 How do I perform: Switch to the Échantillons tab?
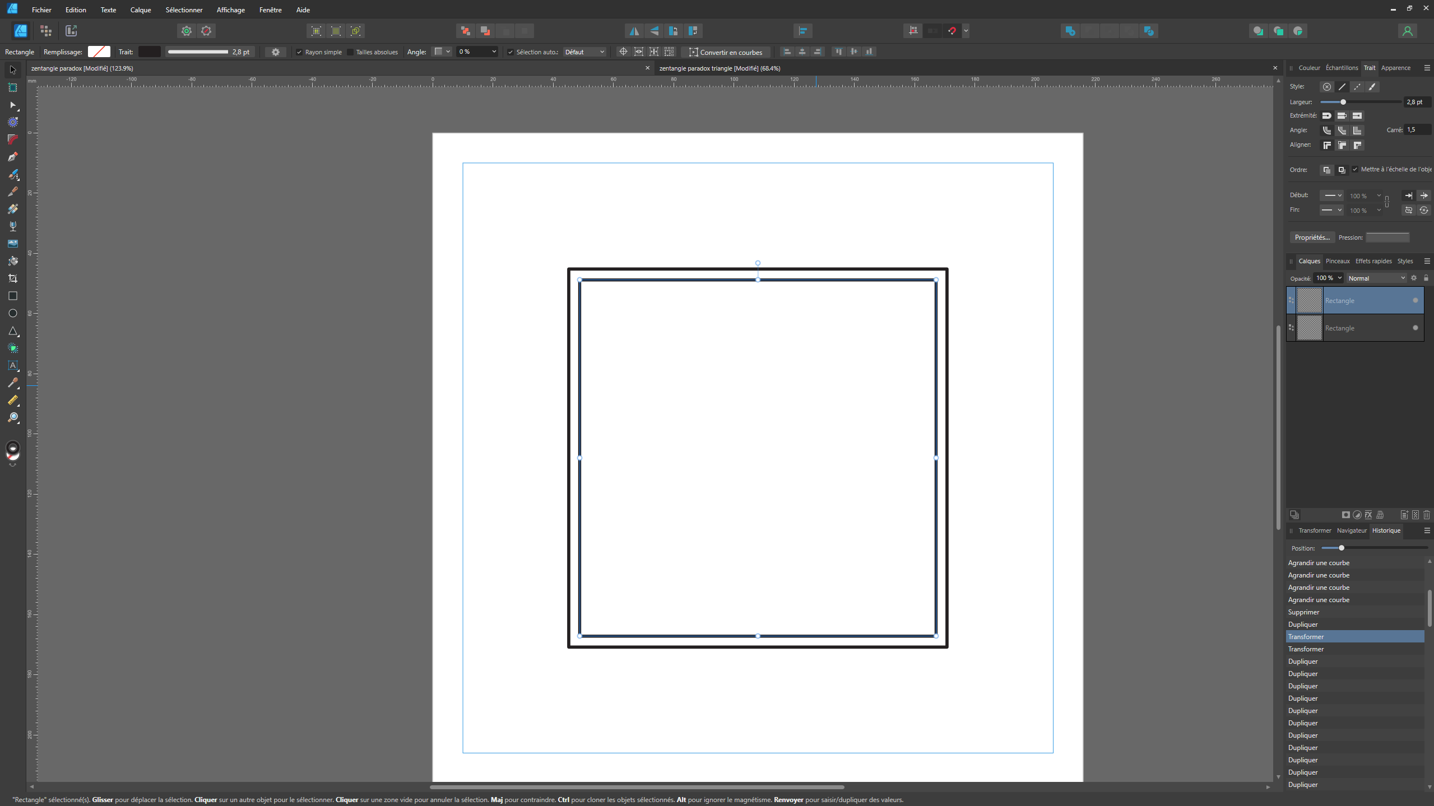(1342, 68)
